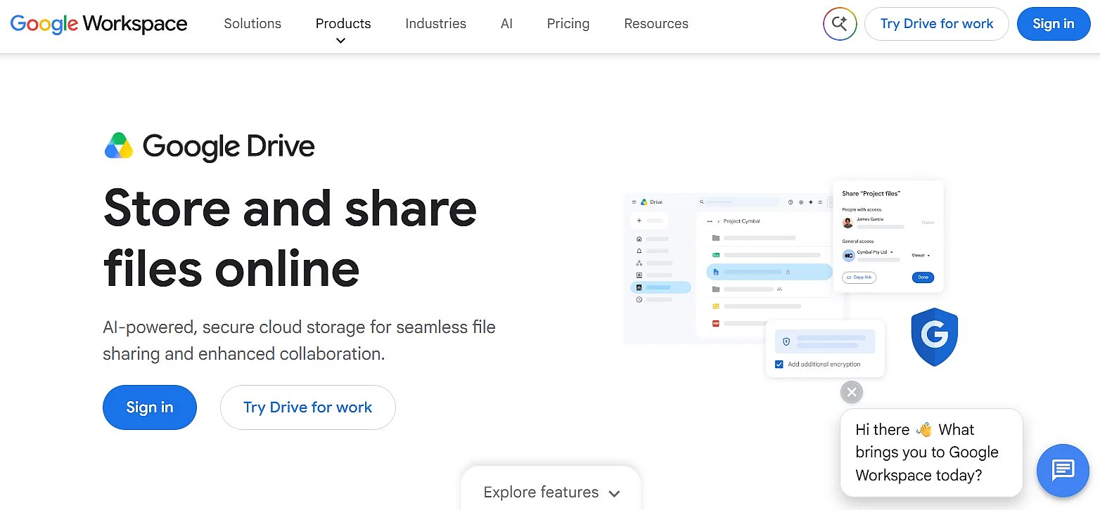This screenshot has width=1100, height=510.
Task: Click the 'Store and share files online' headline
Action: tap(290, 237)
